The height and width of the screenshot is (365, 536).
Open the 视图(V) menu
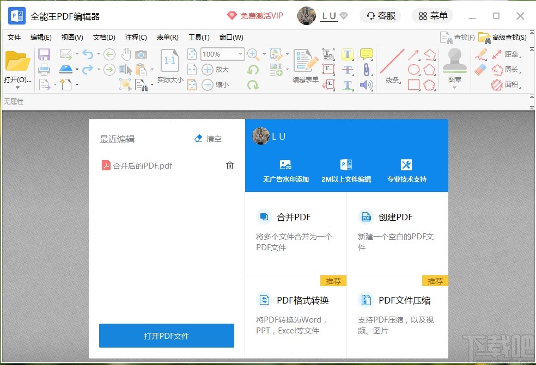coord(72,37)
